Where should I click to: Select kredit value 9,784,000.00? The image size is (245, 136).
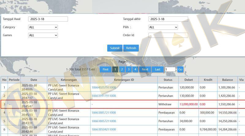[x=208, y=130]
